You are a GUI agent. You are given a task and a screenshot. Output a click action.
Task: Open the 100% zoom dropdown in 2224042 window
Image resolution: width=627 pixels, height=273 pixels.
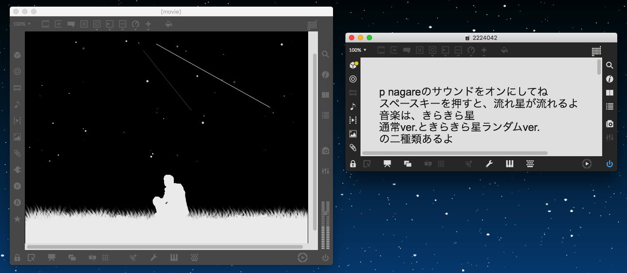tap(358, 50)
